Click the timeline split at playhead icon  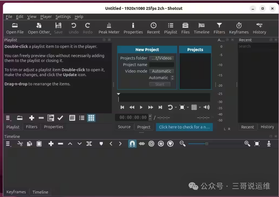tap(89, 143)
